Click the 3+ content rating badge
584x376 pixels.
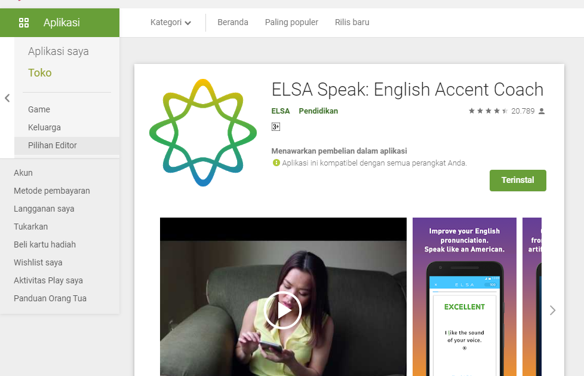pyautogui.click(x=276, y=127)
